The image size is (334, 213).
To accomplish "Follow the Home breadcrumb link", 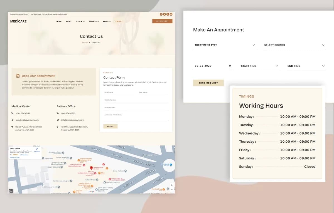I will (x=85, y=43).
